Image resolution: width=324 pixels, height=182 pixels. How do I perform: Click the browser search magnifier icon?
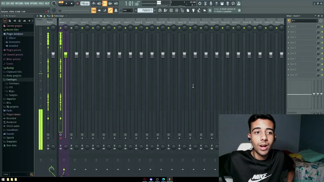pos(32,174)
